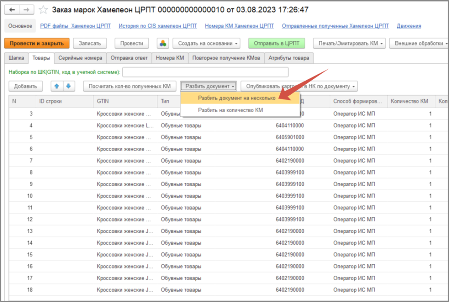
Task: Select Оператор ИС МП in row 3
Action: tap(354, 114)
